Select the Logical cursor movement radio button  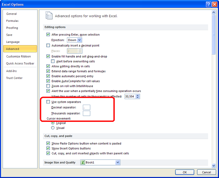click(x=53, y=123)
